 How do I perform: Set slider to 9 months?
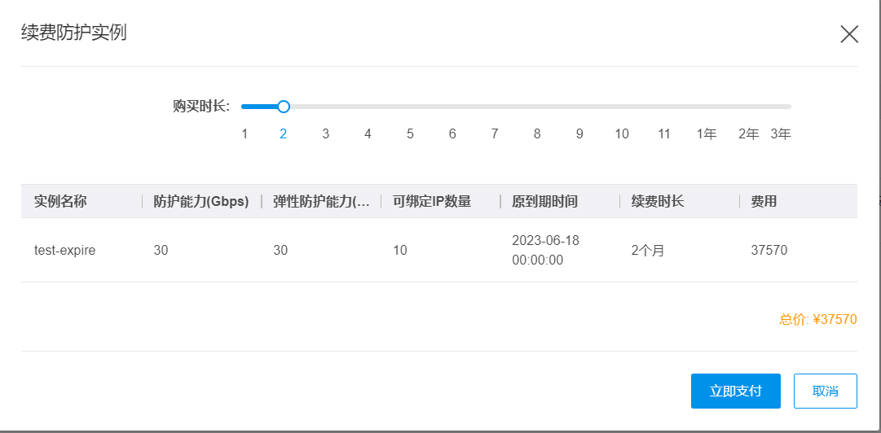pyautogui.click(x=579, y=133)
